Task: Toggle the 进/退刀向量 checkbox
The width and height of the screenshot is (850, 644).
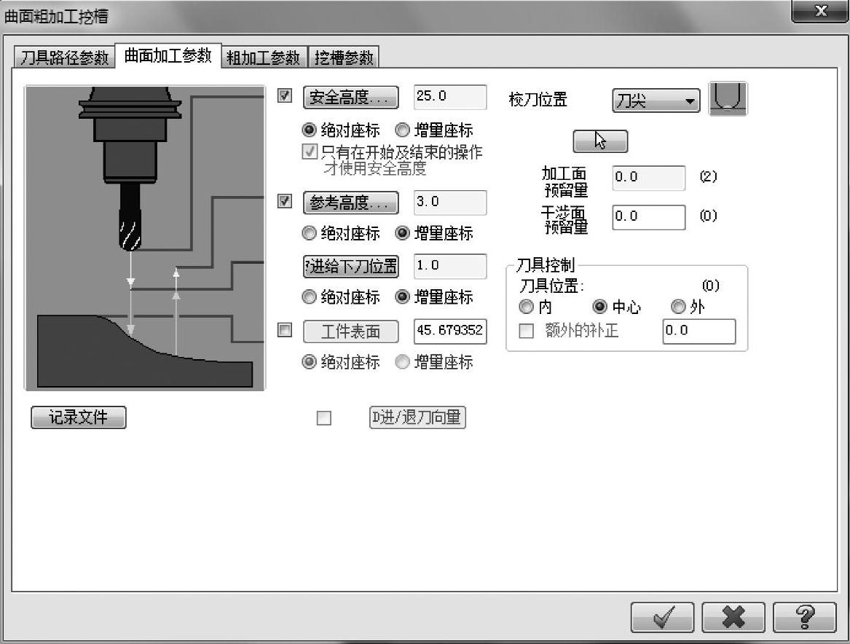Action: tap(323, 418)
